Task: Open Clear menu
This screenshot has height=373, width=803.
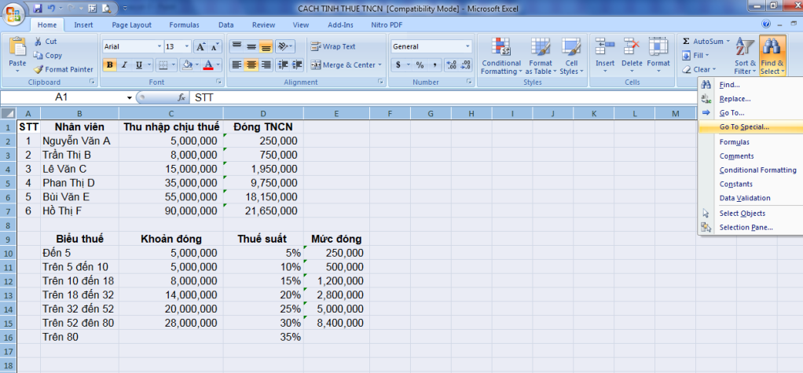Action: [x=698, y=69]
